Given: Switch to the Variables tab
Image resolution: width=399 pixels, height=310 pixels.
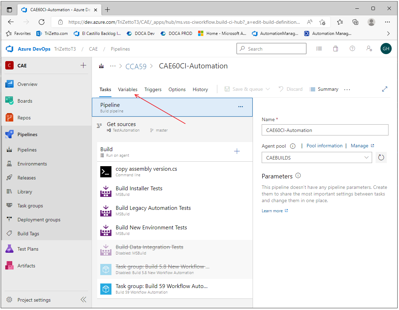Looking at the screenshot, I should [128, 89].
